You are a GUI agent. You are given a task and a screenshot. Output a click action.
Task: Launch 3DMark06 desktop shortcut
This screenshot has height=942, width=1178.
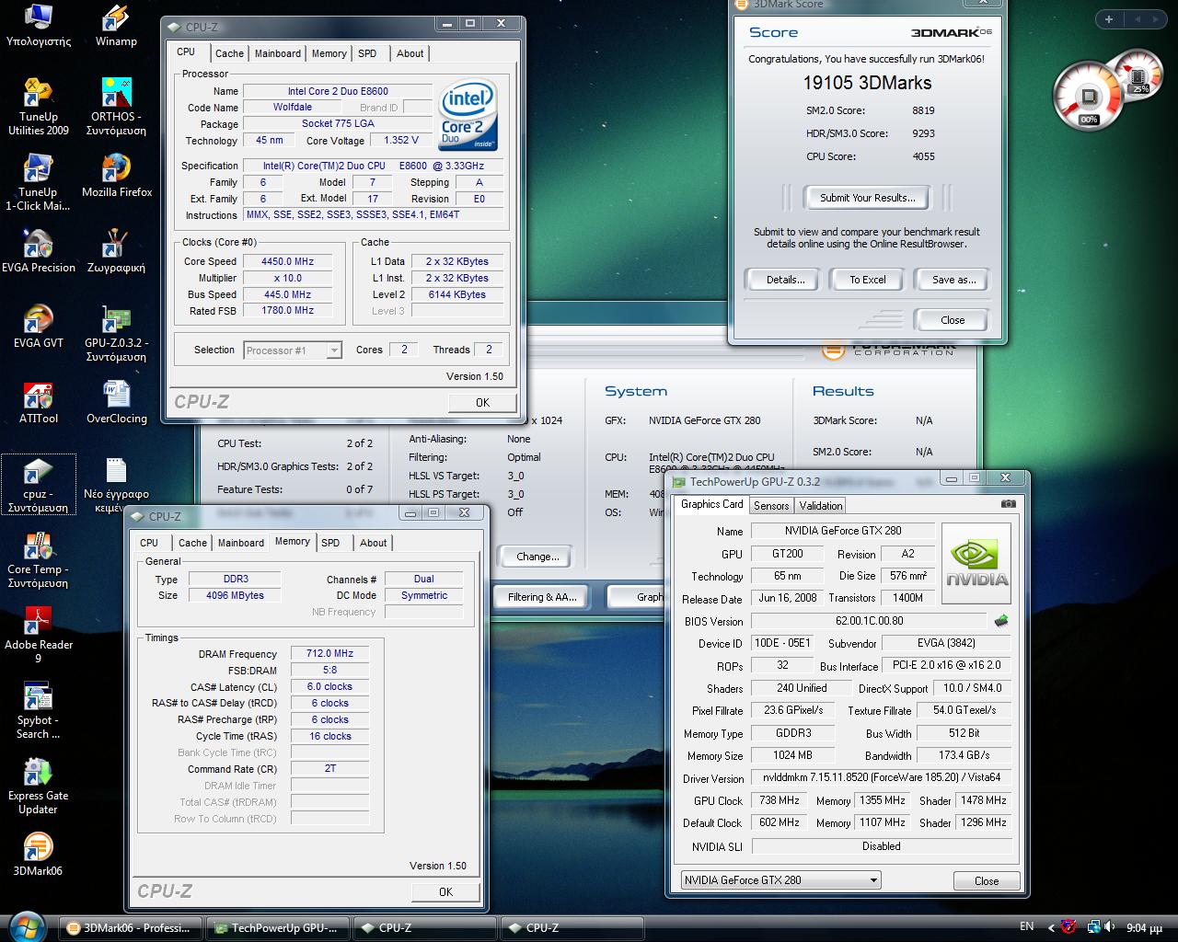[38, 856]
